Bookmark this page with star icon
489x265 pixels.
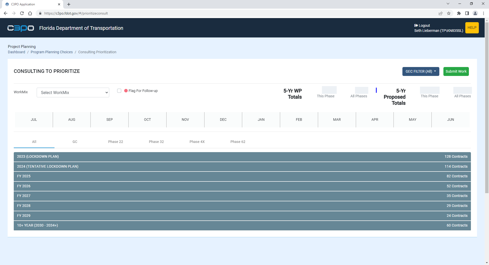pos(449,13)
